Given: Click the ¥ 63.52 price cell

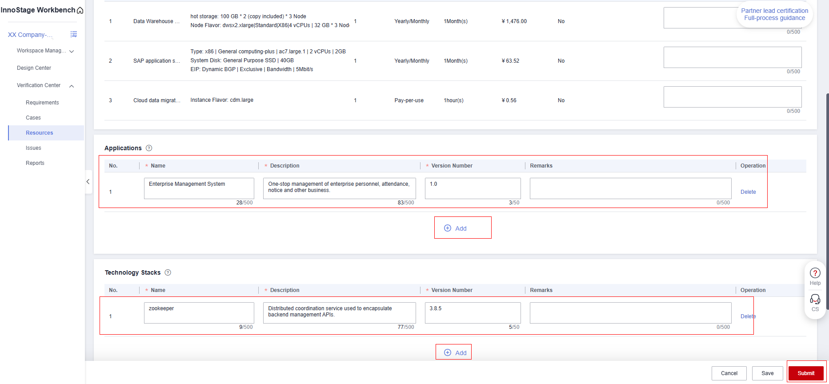Looking at the screenshot, I should [510, 61].
